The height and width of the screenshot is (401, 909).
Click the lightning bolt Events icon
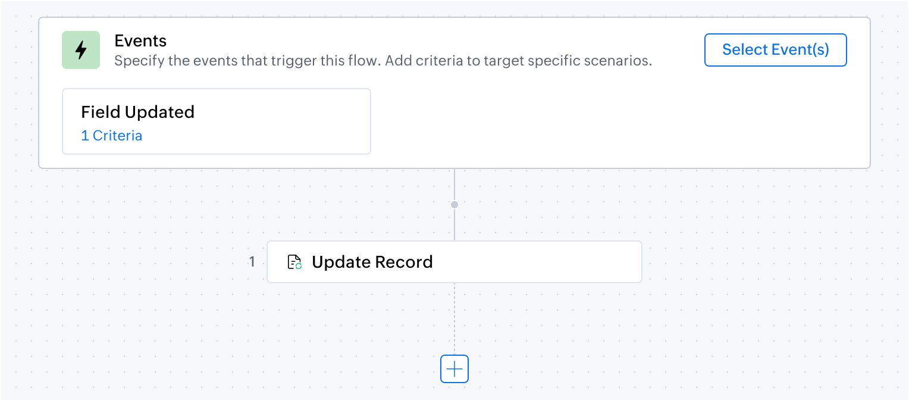coord(81,50)
